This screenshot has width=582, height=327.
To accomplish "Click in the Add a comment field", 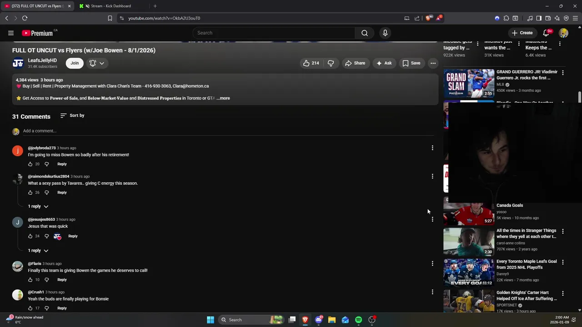I will [x=228, y=131].
